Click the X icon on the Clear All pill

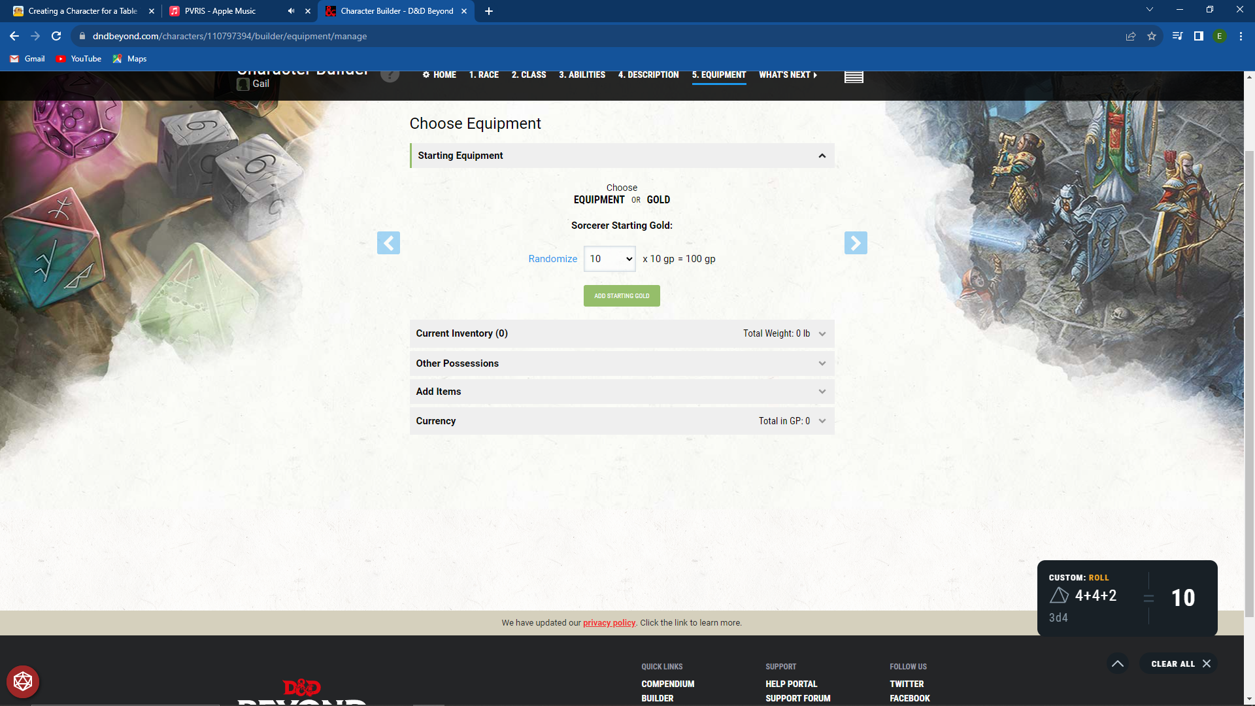(x=1206, y=663)
